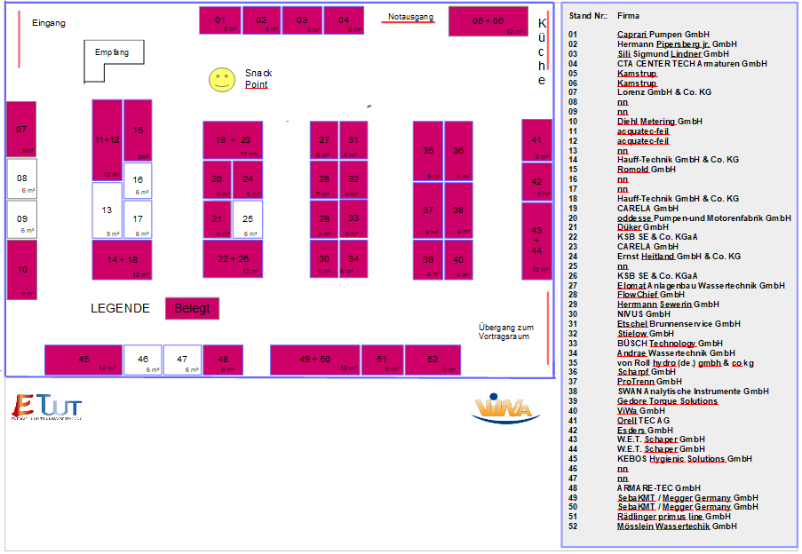
Task: Select booth 41 on the right wall
Action: [x=536, y=140]
